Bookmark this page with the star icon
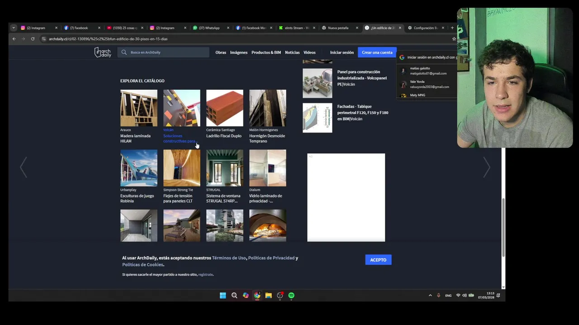 coord(454,39)
